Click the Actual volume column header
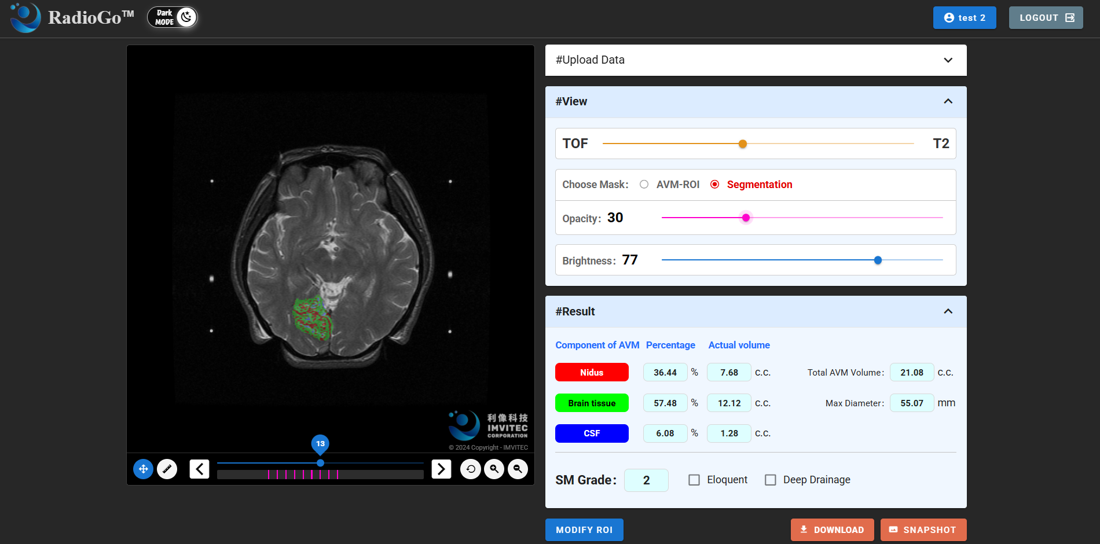The image size is (1100, 544). [x=739, y=345]
